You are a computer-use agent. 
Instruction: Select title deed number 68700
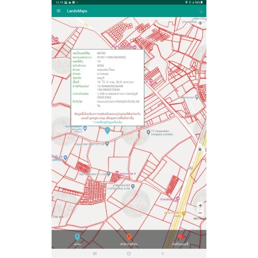(x=101, y=53)
